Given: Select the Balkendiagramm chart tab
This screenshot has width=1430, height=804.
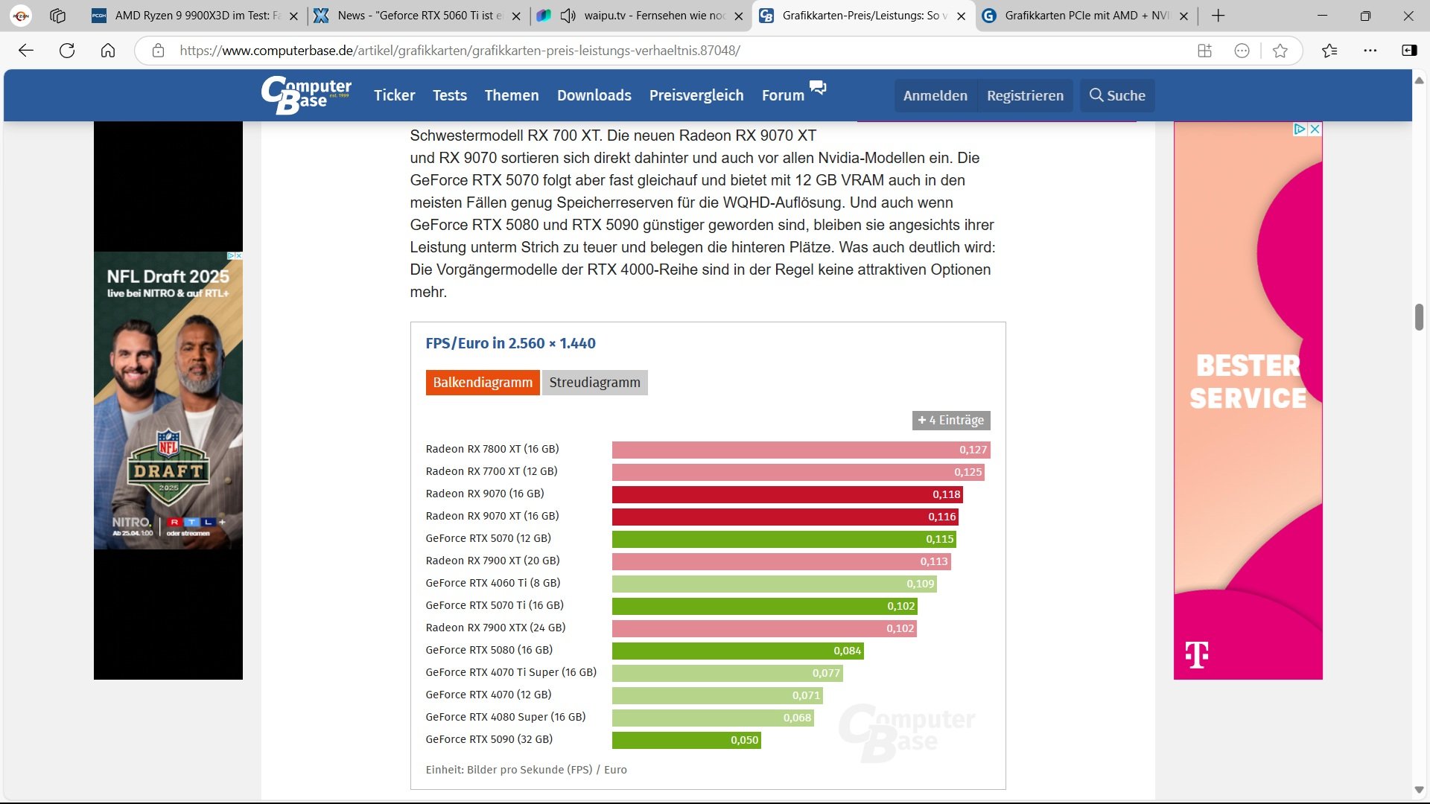Looking at the screenshot, I should click(x=483, y=383).
